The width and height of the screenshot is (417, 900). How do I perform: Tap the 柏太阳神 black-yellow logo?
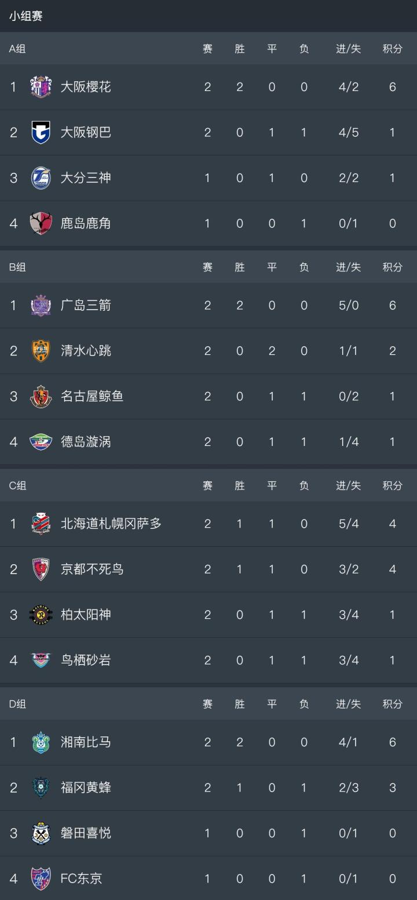click(41, 615)
